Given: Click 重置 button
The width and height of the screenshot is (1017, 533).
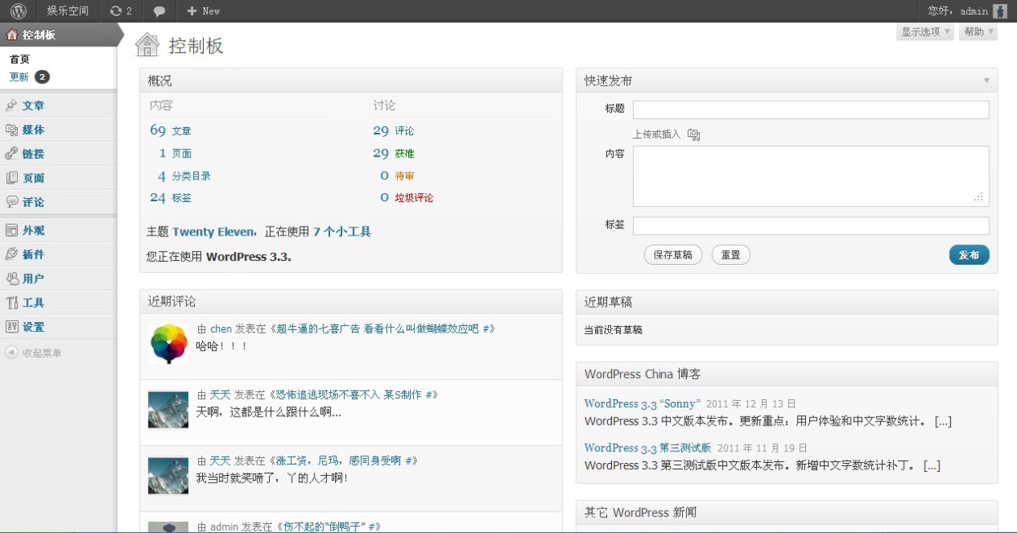Looking at the screenshot, I should (x=731, y=255).
